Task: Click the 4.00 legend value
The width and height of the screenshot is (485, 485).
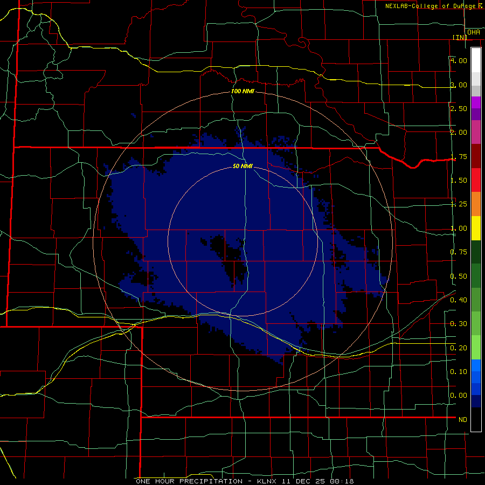Action: pos(459,60)
